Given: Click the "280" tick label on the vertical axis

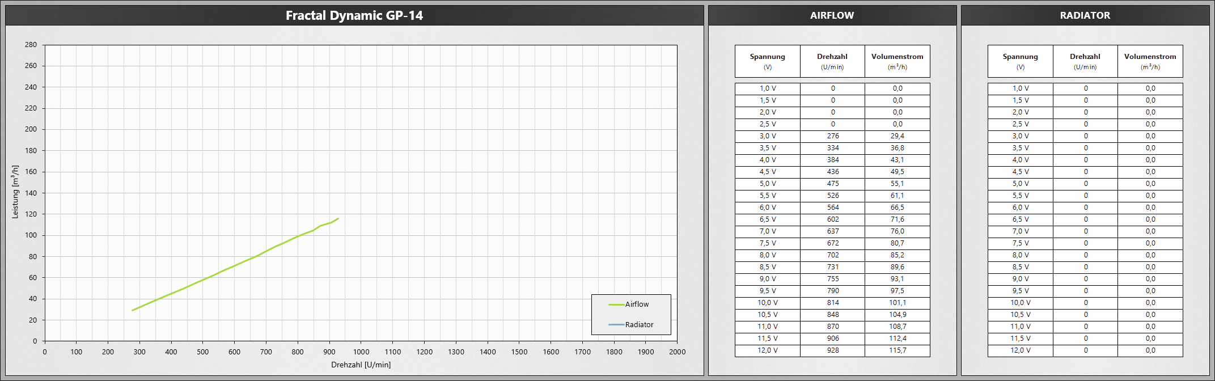Looking at the screenshot, I should click(31, 45).
